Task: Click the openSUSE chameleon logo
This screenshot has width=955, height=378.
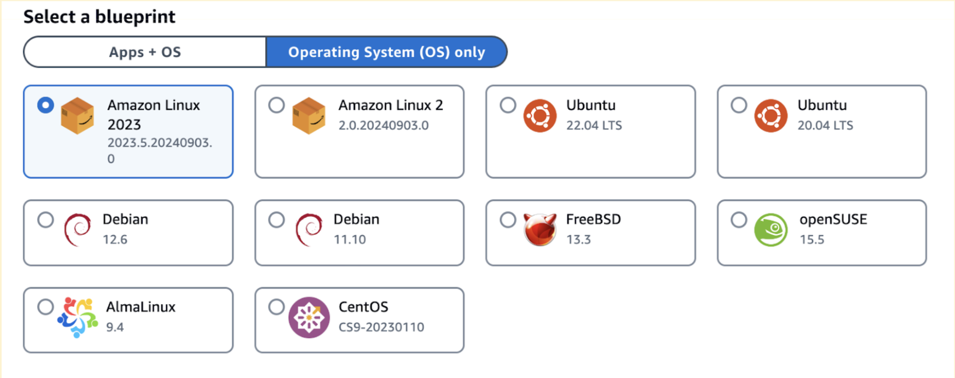Action: (x=771, y=230)
